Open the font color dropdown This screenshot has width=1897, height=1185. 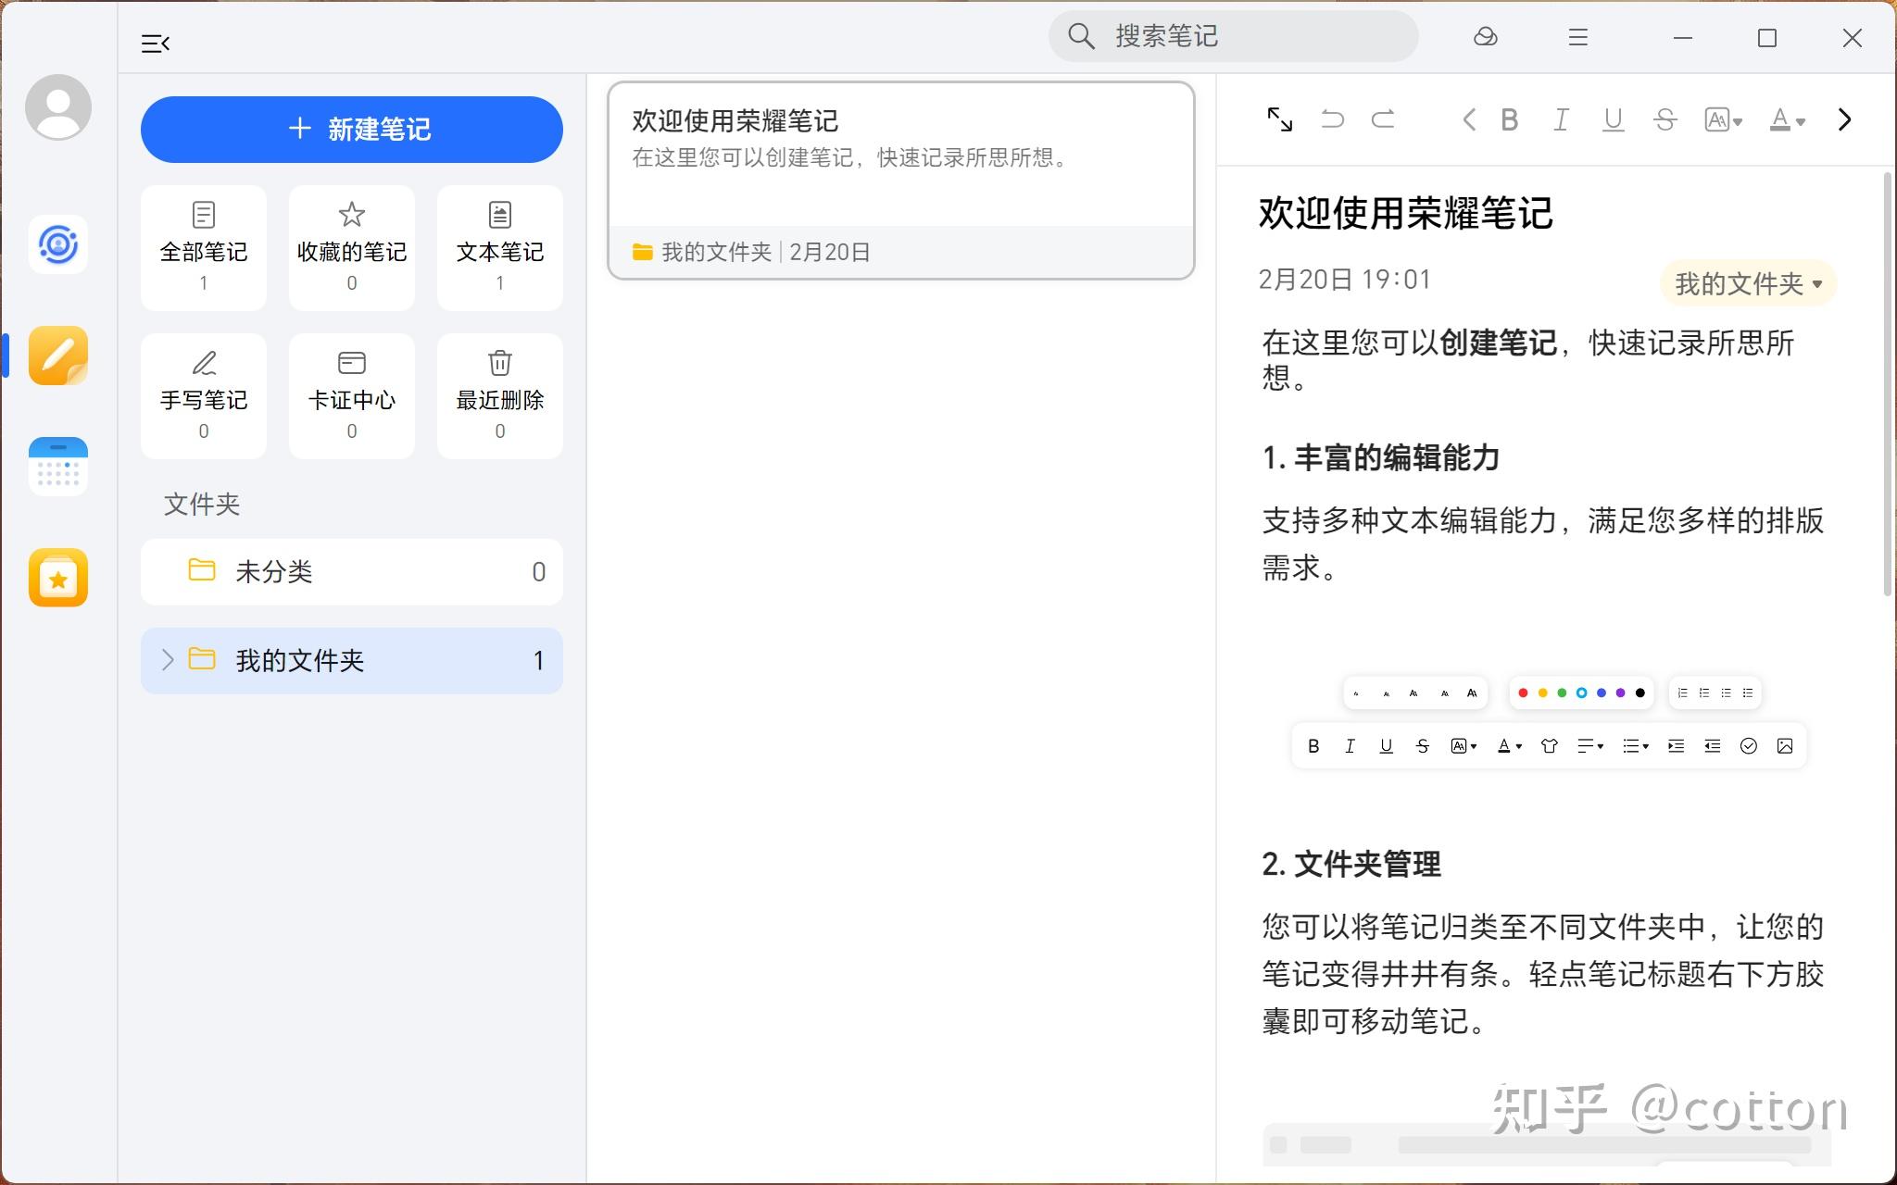click(x=1787, y=119)
